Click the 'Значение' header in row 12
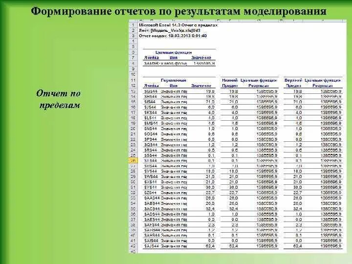352x264 pixels. [201, 86]
